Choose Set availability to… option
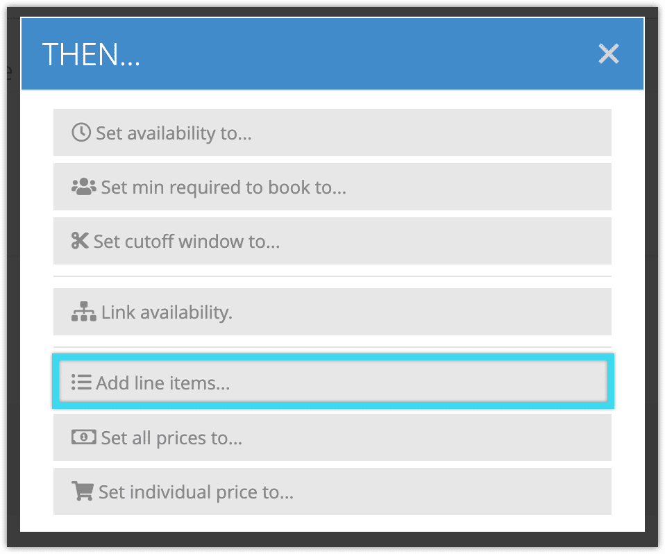The width and height of the screenshot is (665, 554). coord(332,133)
